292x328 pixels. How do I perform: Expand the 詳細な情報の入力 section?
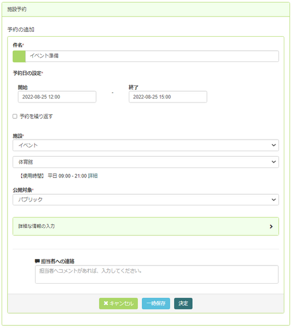point(146,226)
